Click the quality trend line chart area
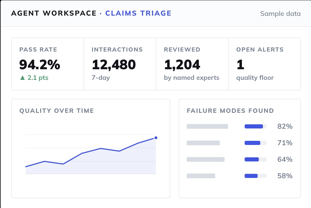This screenshot has width=311, height=208. point(91,154)
